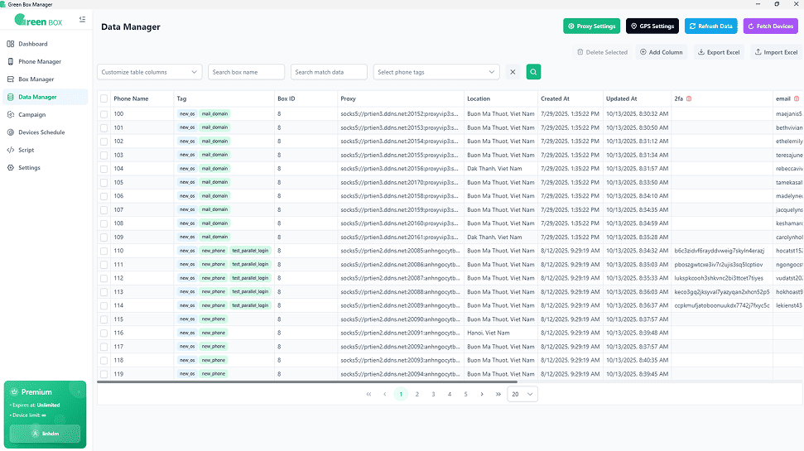Click Import Excel
Screen dimensions: 804x451
[x=776, y=52]
